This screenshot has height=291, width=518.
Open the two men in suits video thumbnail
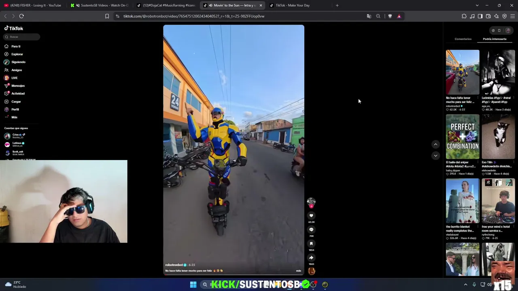[463, 259]
